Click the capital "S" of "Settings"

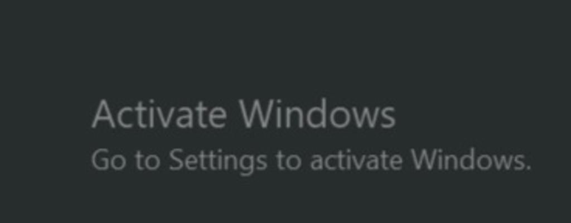(x=176, y=160)
